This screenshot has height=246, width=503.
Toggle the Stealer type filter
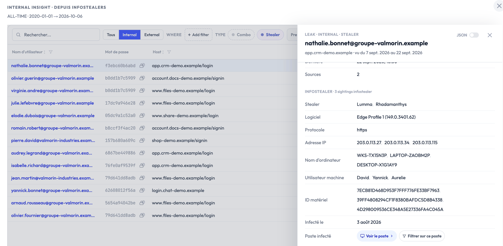click(x=270, y=35)
